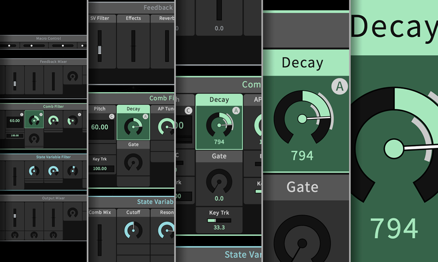
Task: Click the C badge beside Pitch in second panel
Action: click(111, 116)
